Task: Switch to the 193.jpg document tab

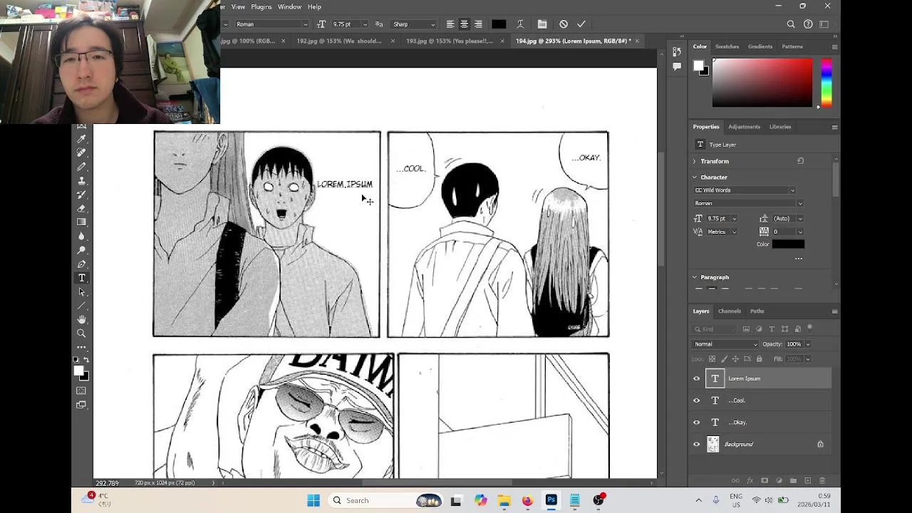Action: (x=450, y=41)
